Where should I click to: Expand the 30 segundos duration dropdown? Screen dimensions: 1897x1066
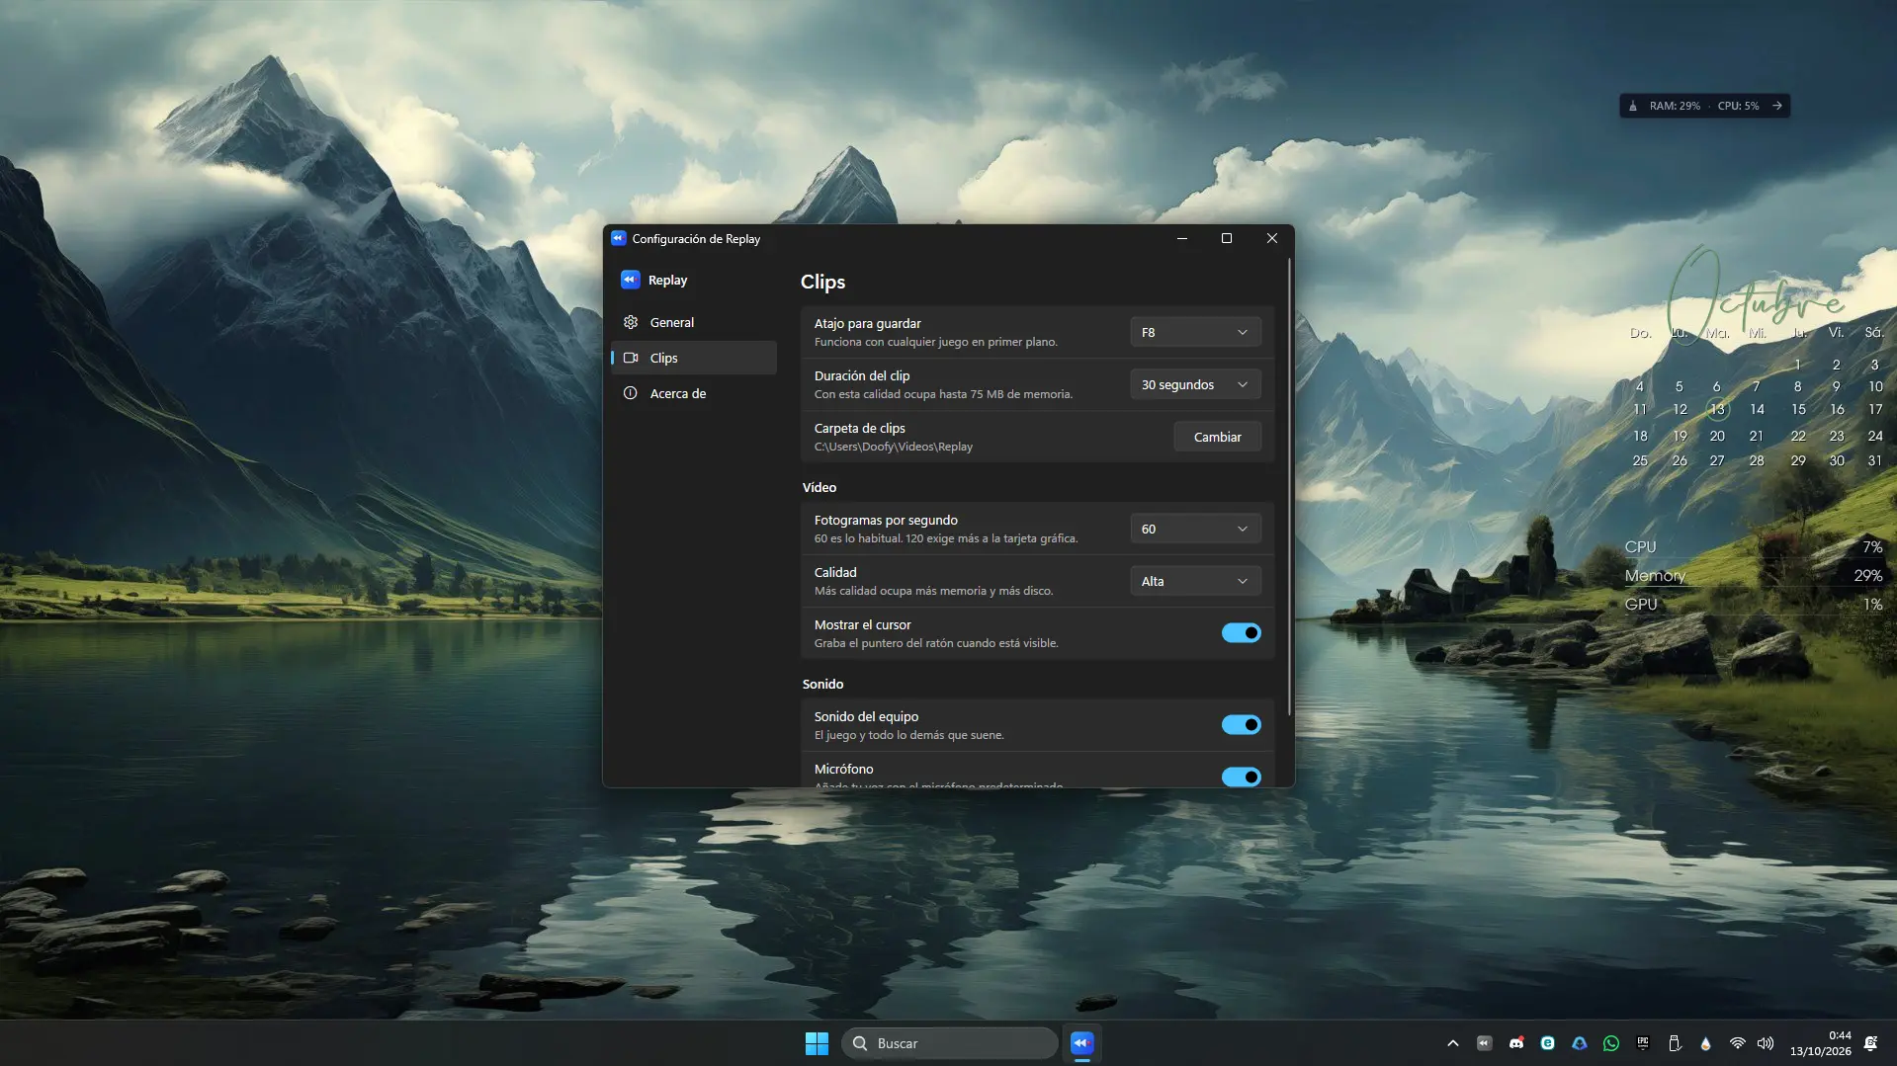(x=1195, y=384)
